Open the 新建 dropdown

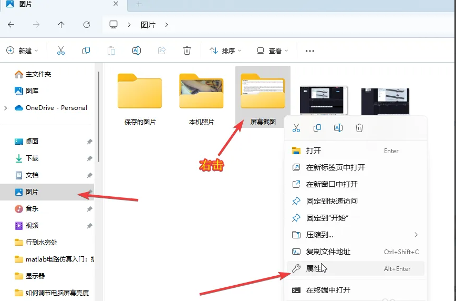click(x=23, y=51)
